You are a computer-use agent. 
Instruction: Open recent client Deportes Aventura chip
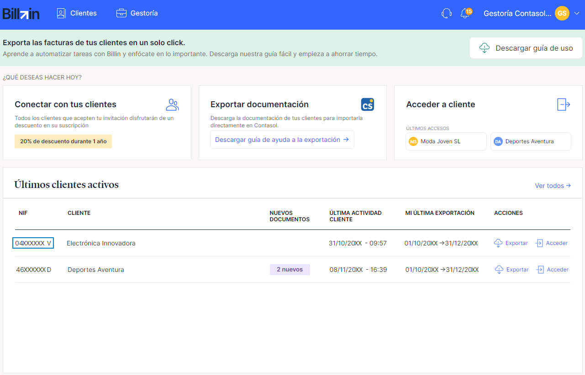531,141
